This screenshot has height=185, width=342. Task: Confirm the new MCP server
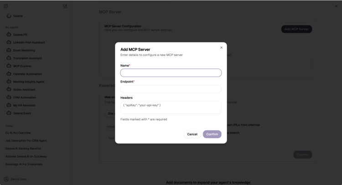pyautogui.click(x=212, y=134)
